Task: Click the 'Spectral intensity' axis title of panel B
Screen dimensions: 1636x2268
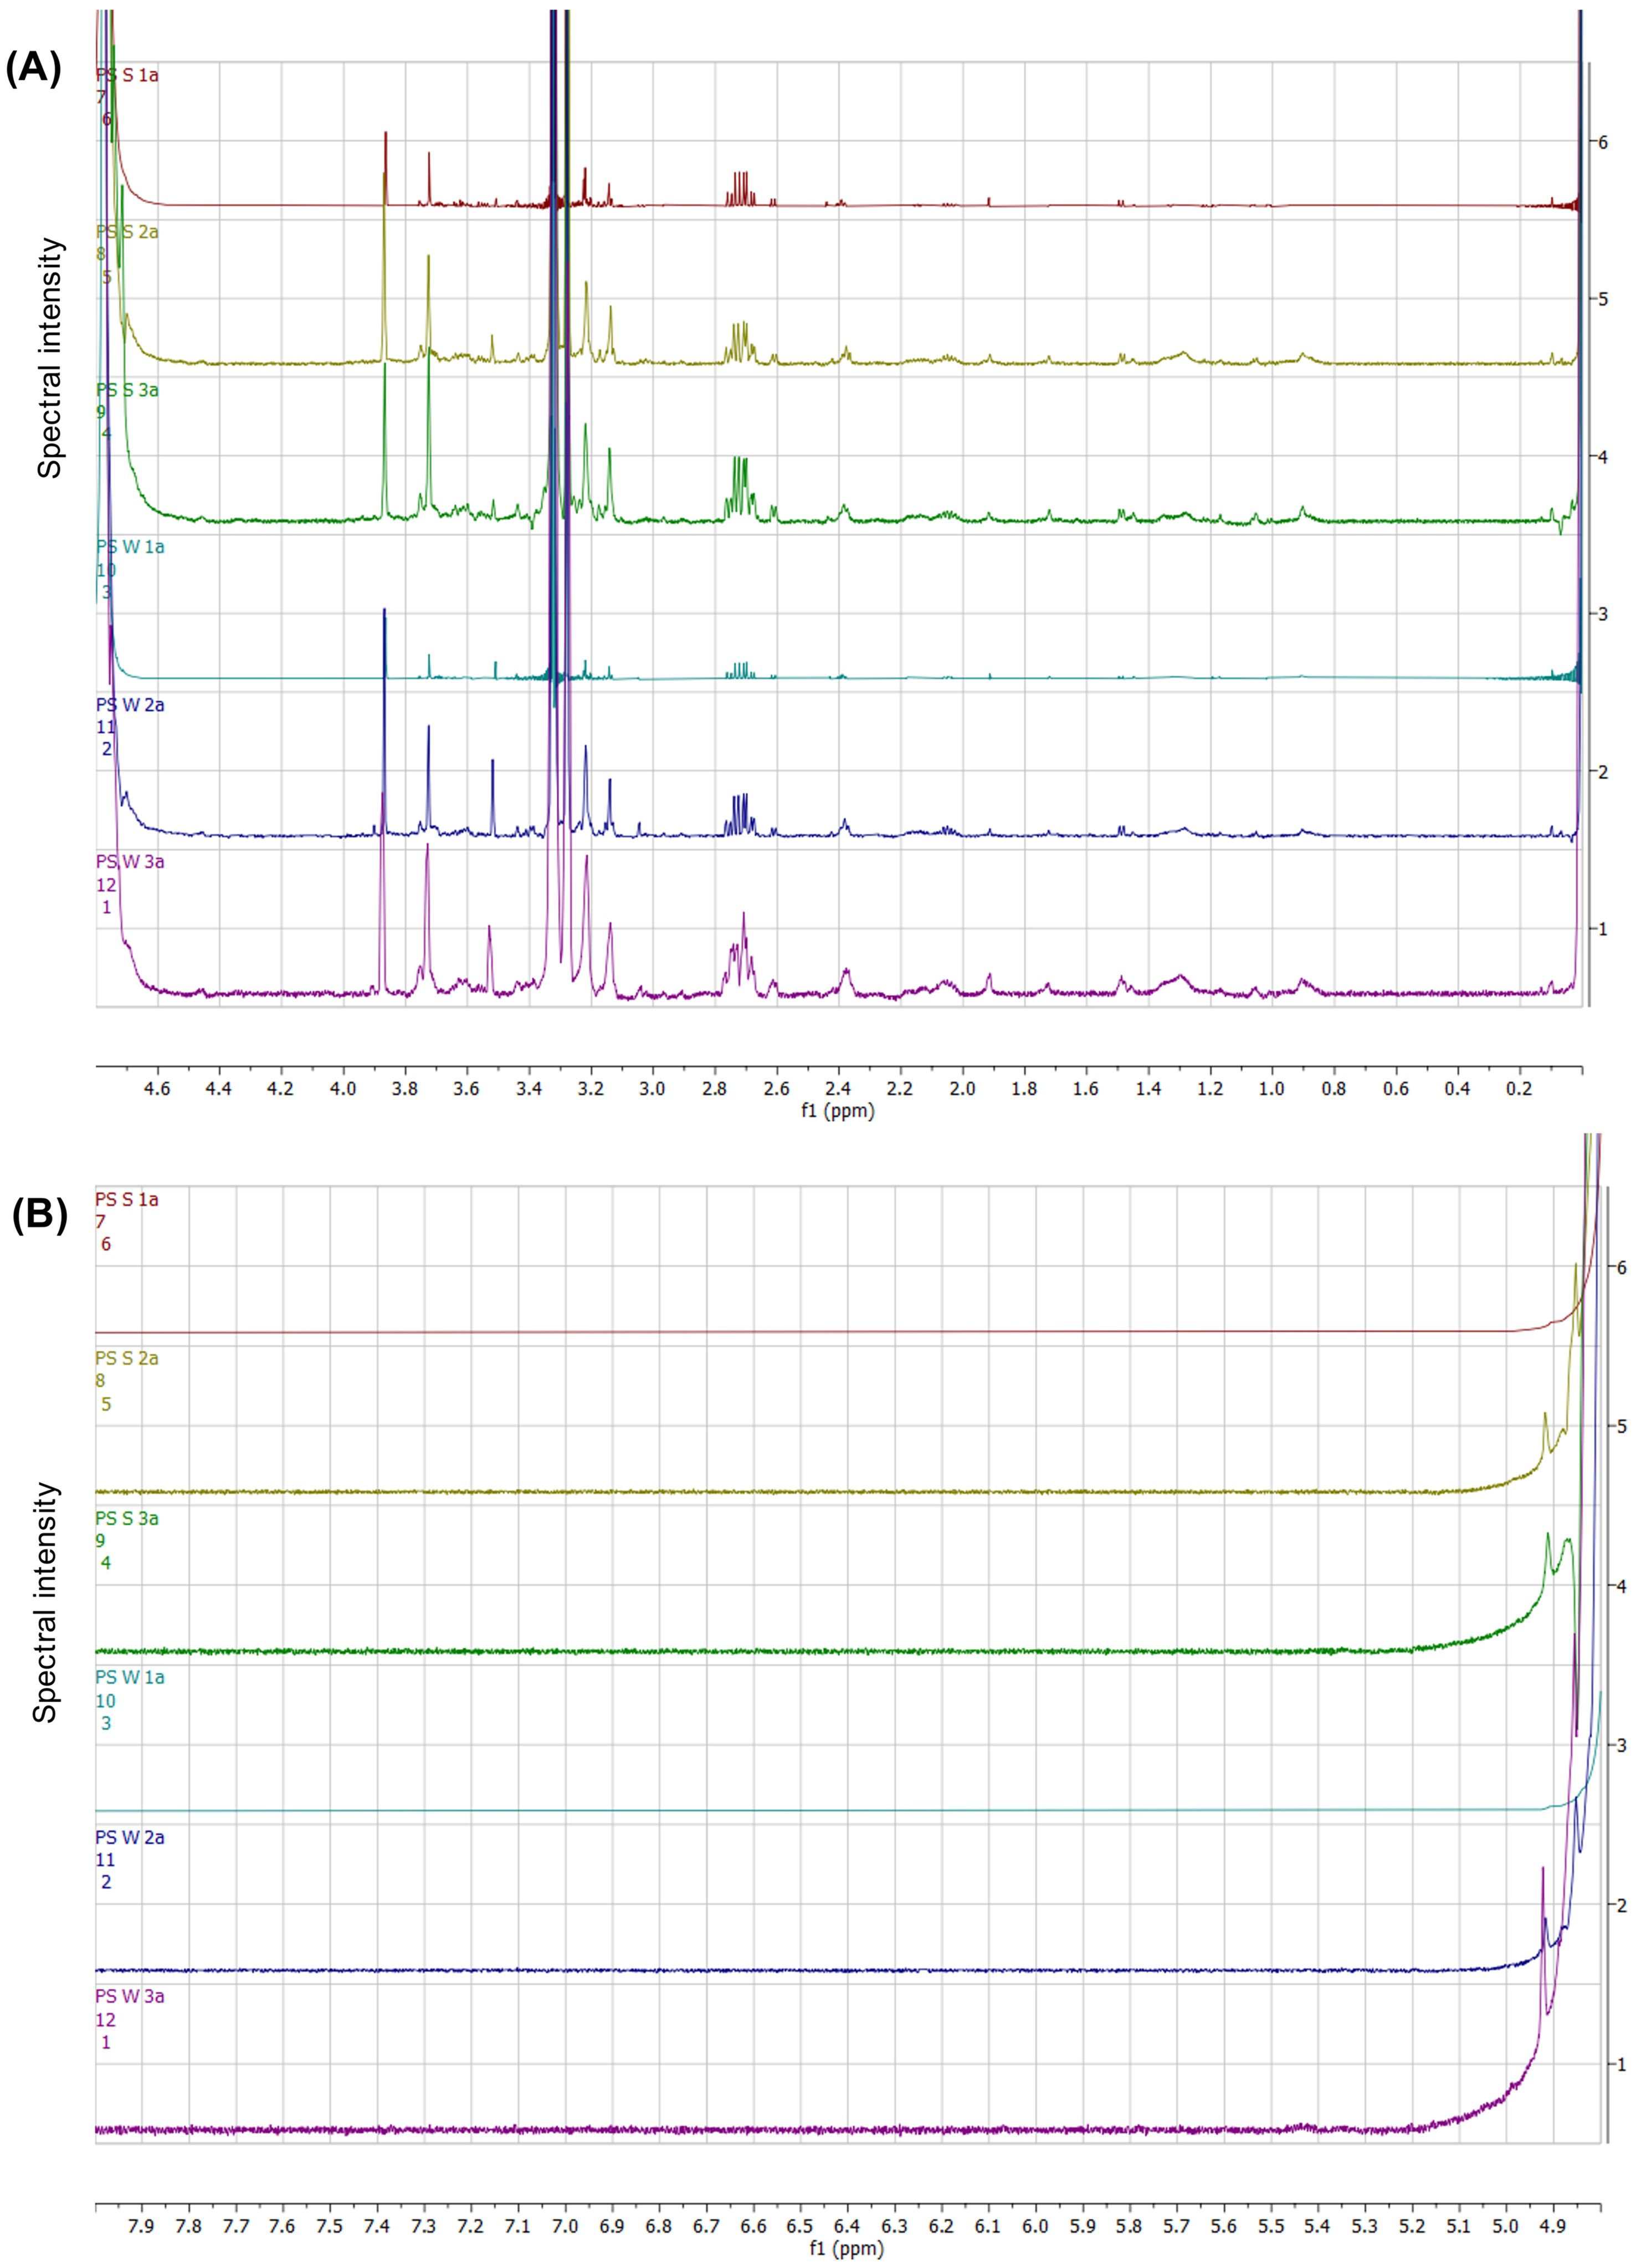Action: tap(45, 1602)
